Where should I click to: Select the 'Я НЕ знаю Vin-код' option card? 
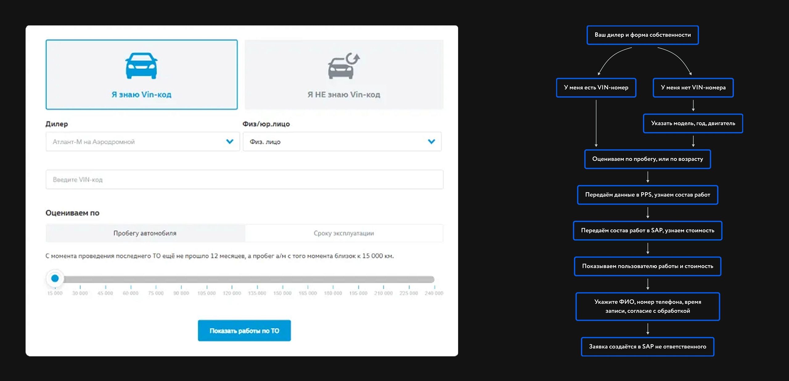click(x=344, y=94)
